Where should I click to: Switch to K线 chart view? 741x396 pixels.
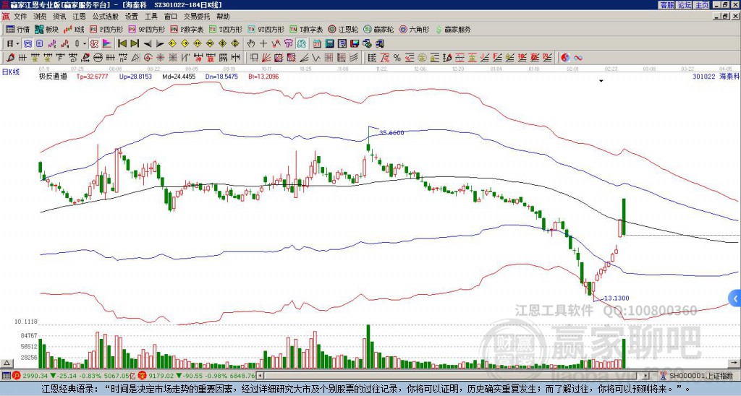pos(75,29)
